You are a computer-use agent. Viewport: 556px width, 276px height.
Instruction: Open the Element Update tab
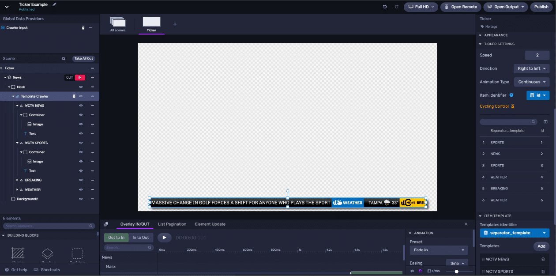pos(210,224)
